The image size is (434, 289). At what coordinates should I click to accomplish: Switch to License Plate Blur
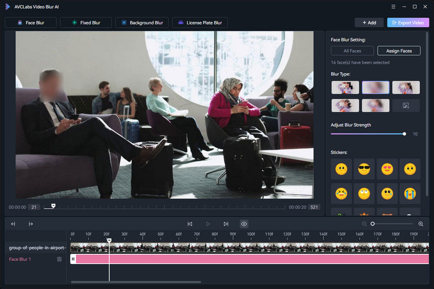[x=200, y=23]
